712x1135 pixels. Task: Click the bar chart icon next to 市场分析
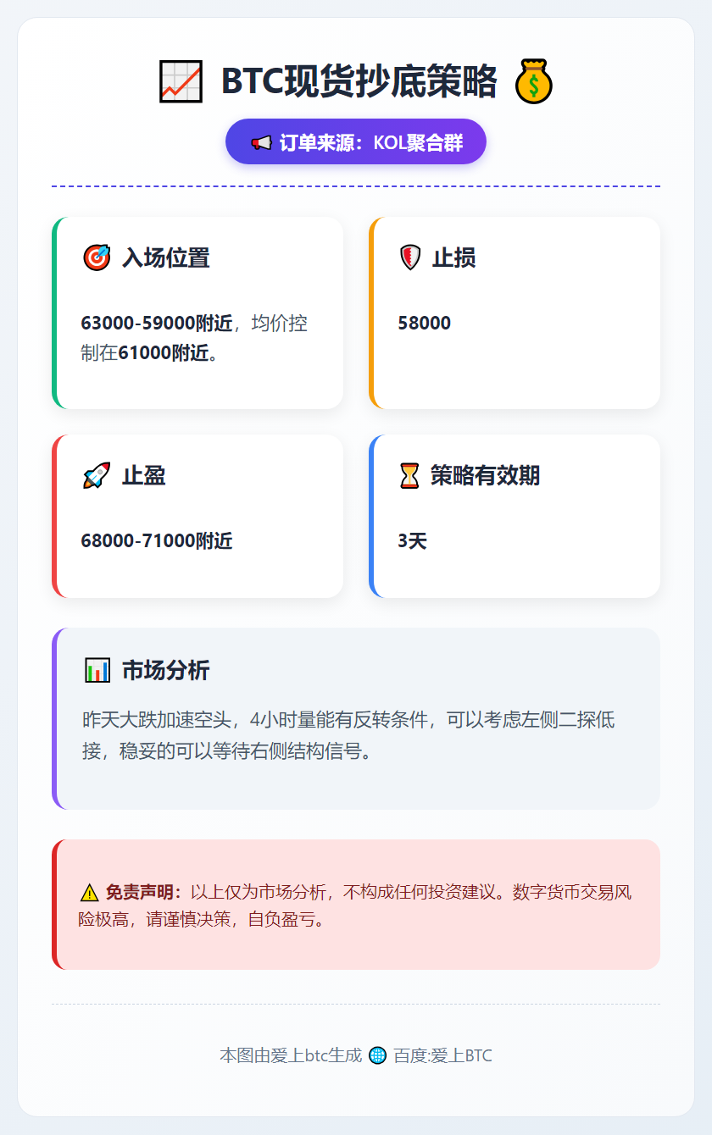click(x=97, y=671)
